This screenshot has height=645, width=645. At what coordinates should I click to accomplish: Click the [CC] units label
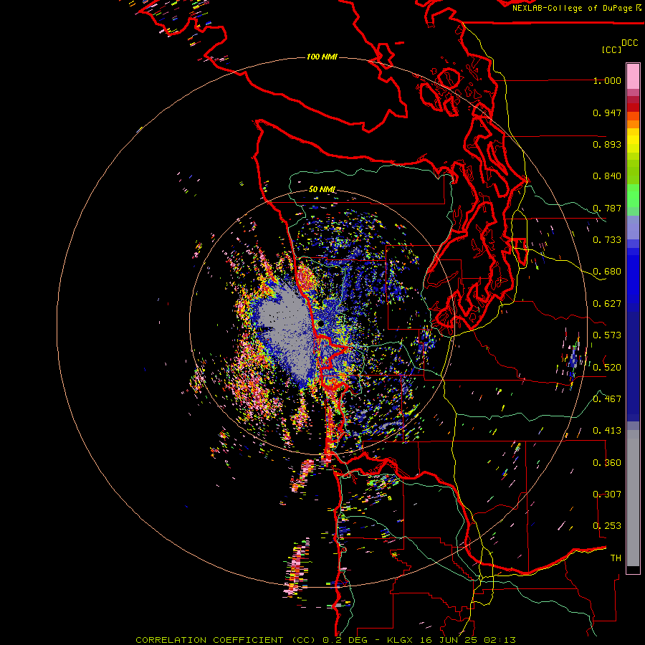(611, 49)
